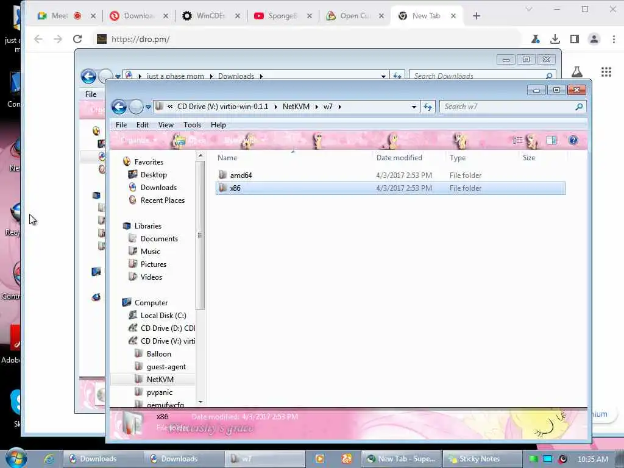This screenshot has width=624, height=468.
Task: Open the Music library
Action: (150, 252)
